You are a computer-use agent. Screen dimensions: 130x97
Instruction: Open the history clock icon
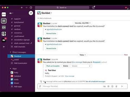click(x=31, y=8)
